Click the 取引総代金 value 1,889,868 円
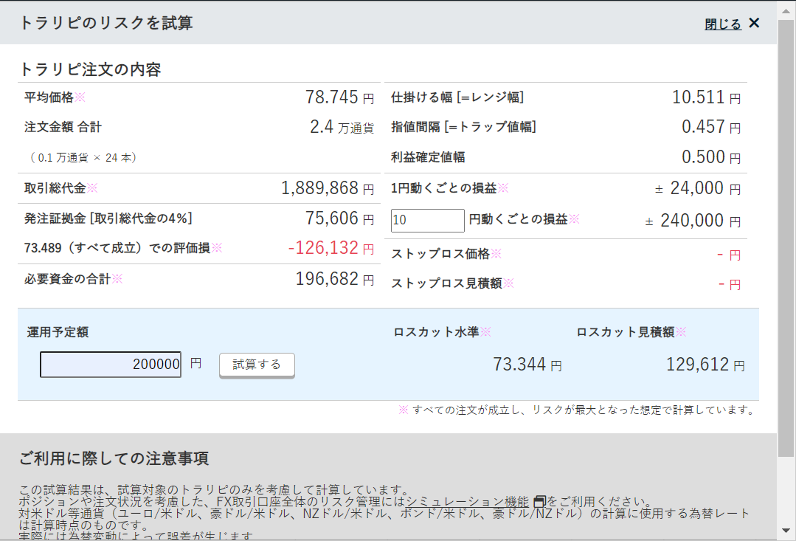Screen dimensions: 796x541 (328, 188)
